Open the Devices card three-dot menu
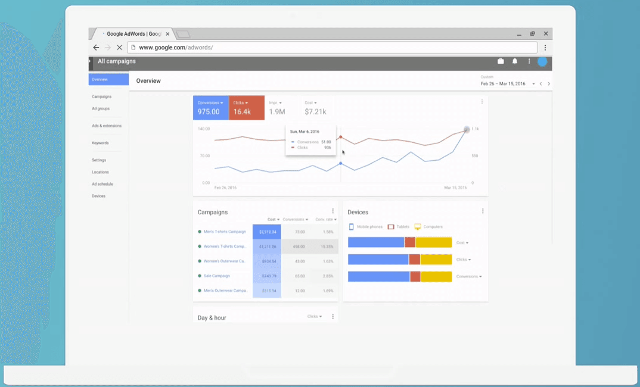The image size is (640, 387). [x=483, y=211]
